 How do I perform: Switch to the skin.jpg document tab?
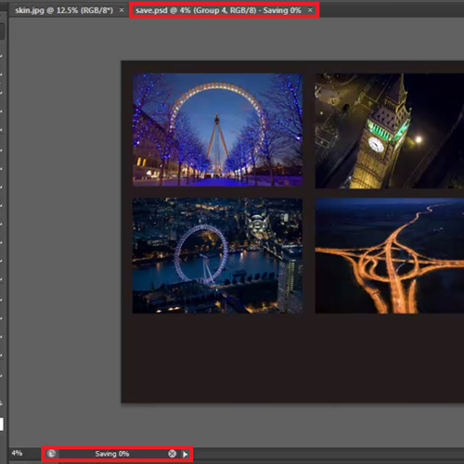point(64,10)
